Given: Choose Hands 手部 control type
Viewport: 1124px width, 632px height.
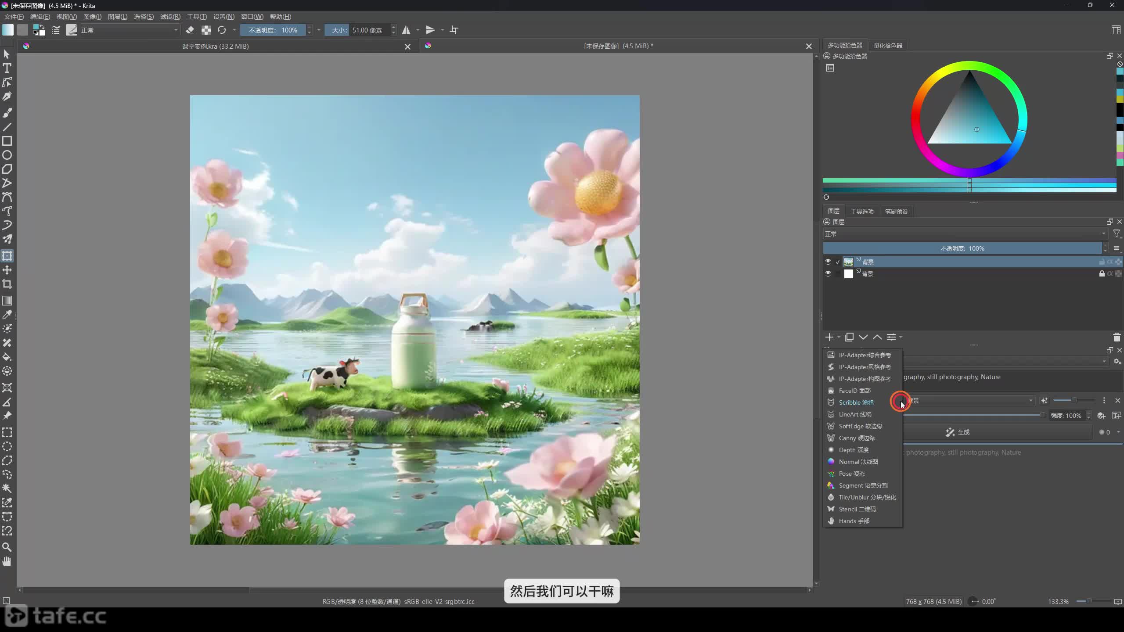Looking at the screenshot, I should point(862,521).
